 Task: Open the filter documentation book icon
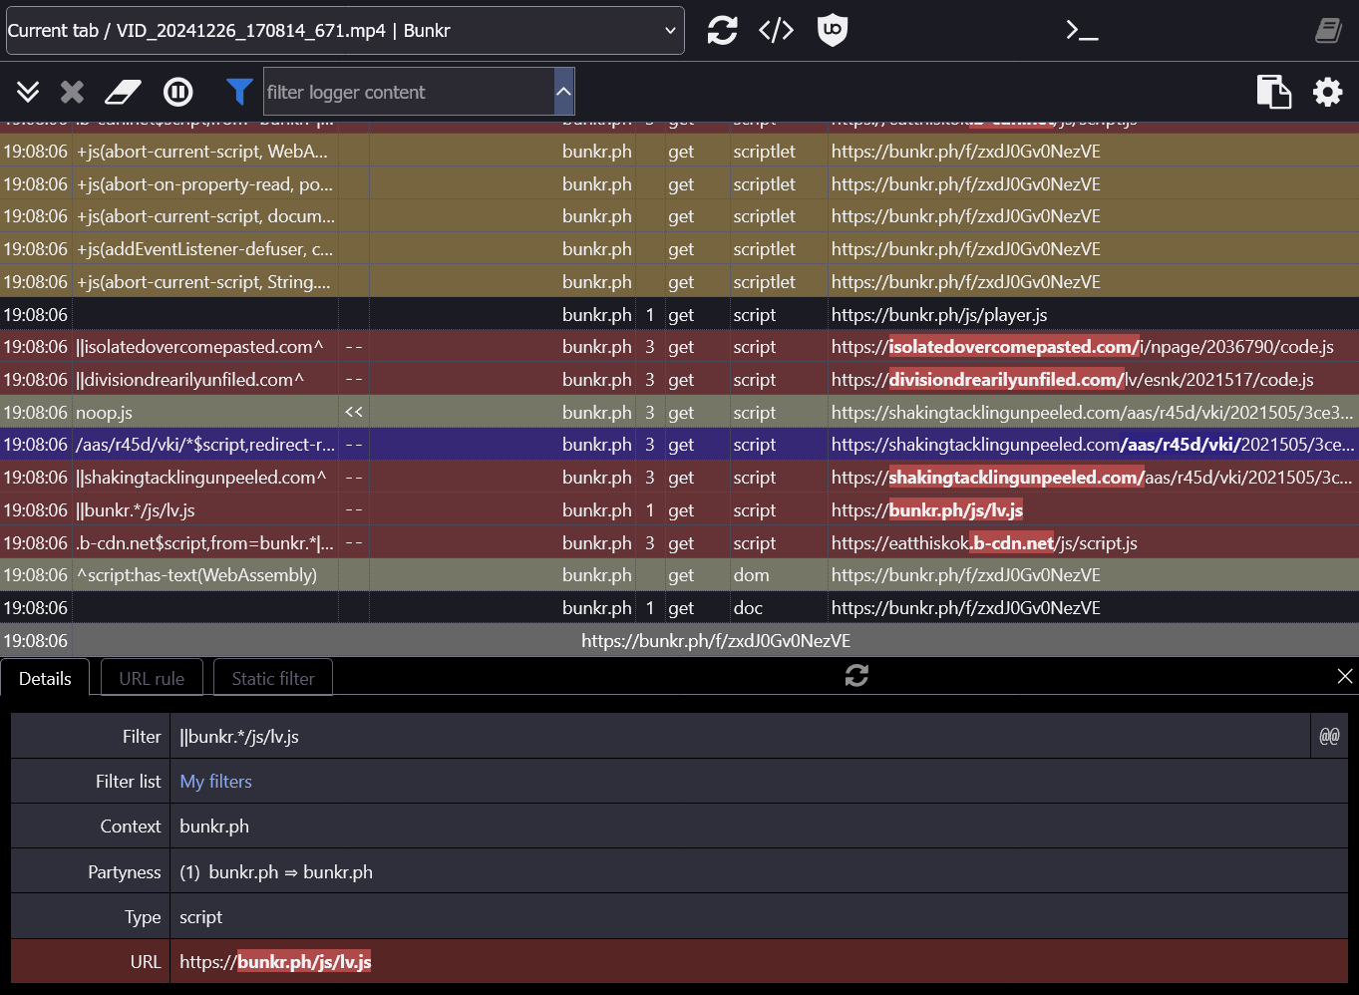[x=1327, y=31]
